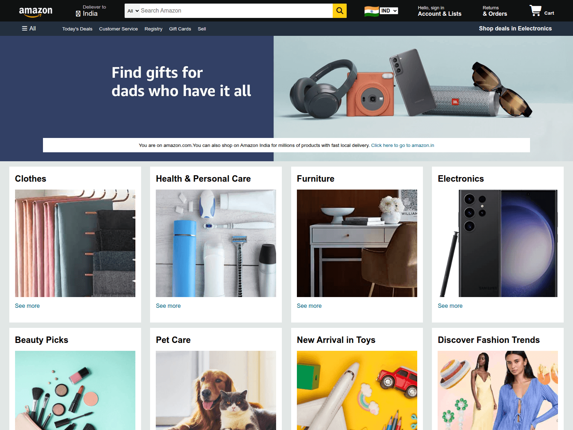Image resolution: width=573 pixels, height=430 pixels.
Task: Click the magnifying glass search button
Action: pyautogui.click(x=340, y=11)
